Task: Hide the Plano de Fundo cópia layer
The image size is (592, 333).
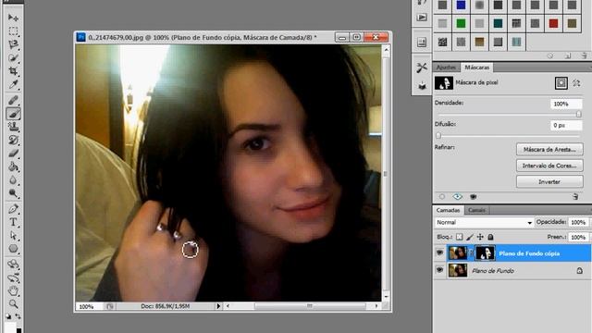Action: [439, 253]
